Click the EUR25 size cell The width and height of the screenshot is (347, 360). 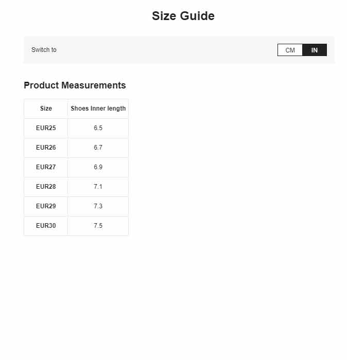click(x=46, y=128)
